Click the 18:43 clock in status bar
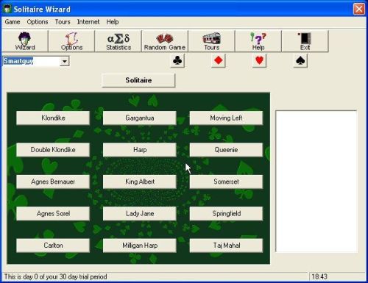 pos(319,277)
